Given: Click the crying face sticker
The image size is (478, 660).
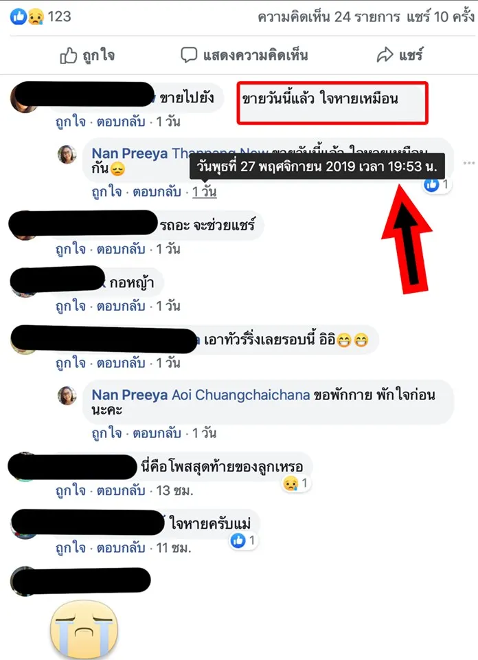Looking at the screenshot, I should [84, 630].
